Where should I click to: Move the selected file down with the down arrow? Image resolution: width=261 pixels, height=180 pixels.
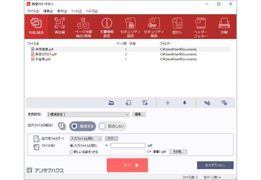[185, 103]
